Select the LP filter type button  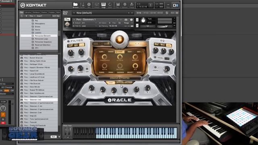click(81, 45)
